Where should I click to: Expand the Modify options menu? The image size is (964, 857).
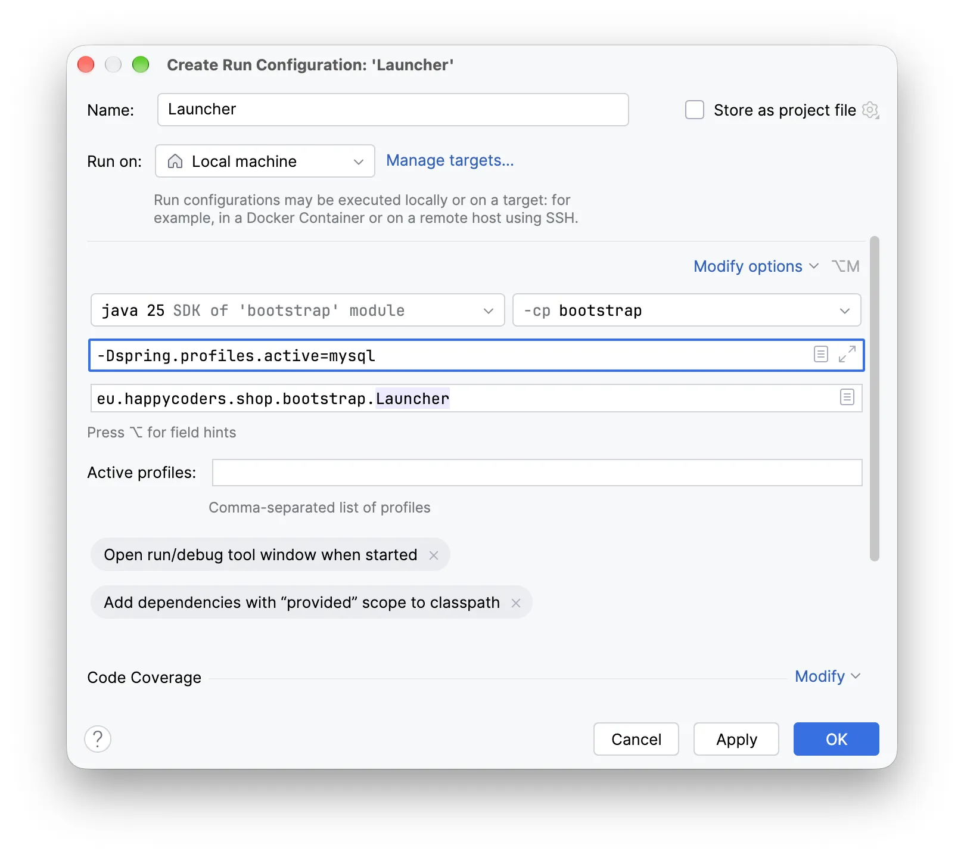755,266
